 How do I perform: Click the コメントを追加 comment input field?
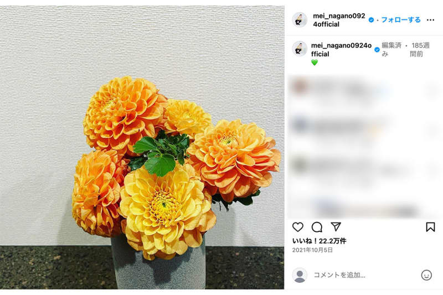(364, 275)
